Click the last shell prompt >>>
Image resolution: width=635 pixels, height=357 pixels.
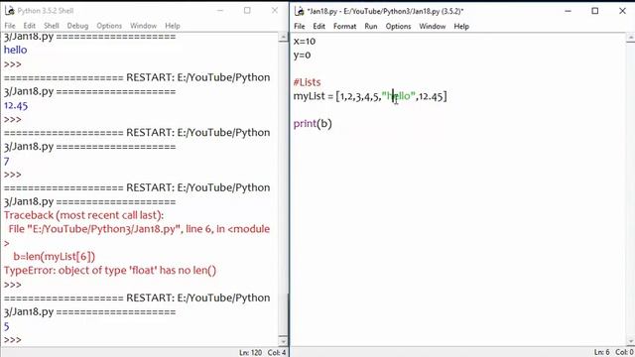coord(13,340)
